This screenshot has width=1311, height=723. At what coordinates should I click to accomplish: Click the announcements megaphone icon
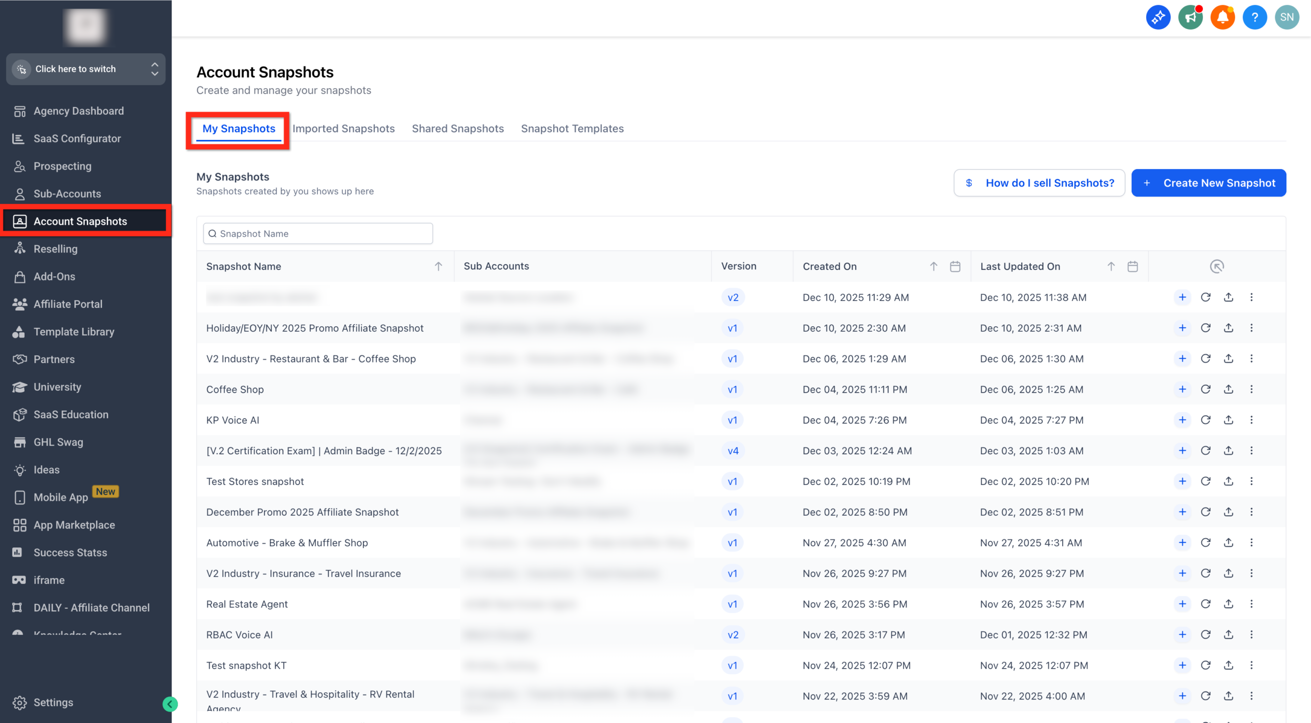(1190, 17)
